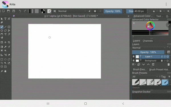Reload the original brush preset
The width and height of the screenshot is (171, 107).
pos(100,11)
